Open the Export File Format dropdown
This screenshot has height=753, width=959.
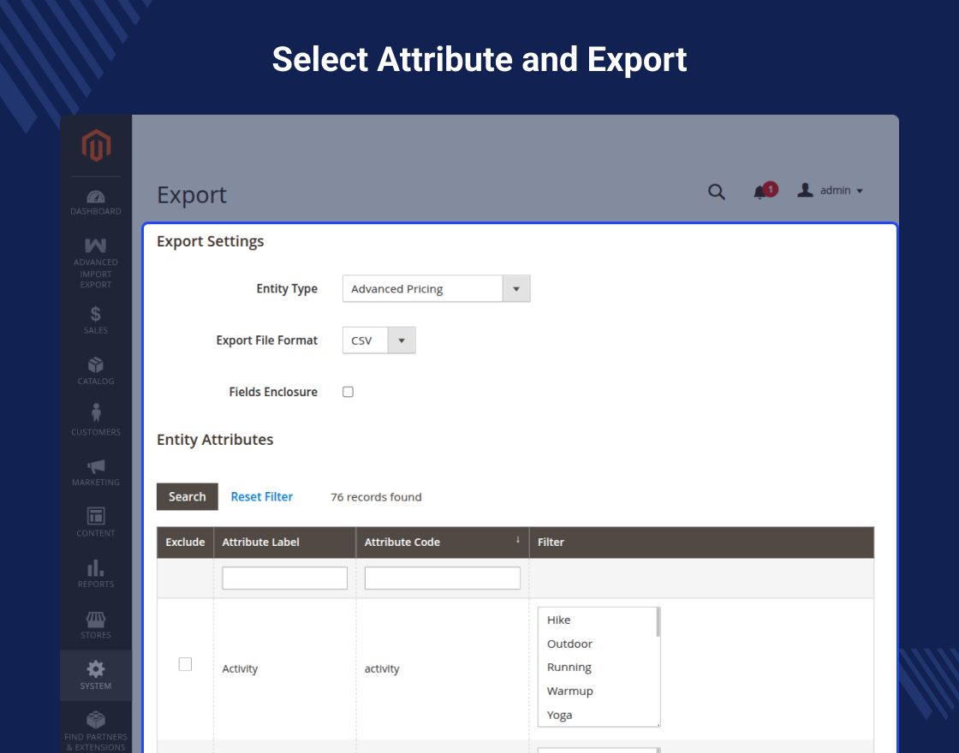pyautogui.click(x=378, y=341)
